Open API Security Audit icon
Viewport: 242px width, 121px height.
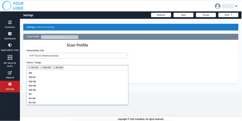10,57
